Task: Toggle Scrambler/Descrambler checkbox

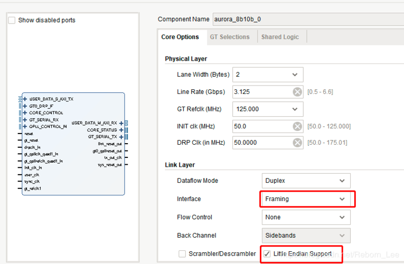Action: (x=182, y=254)
